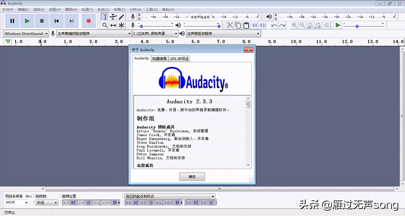Open the Tracks menu (T)
This screenshot has height=216, width=405.
click(87, 9)
